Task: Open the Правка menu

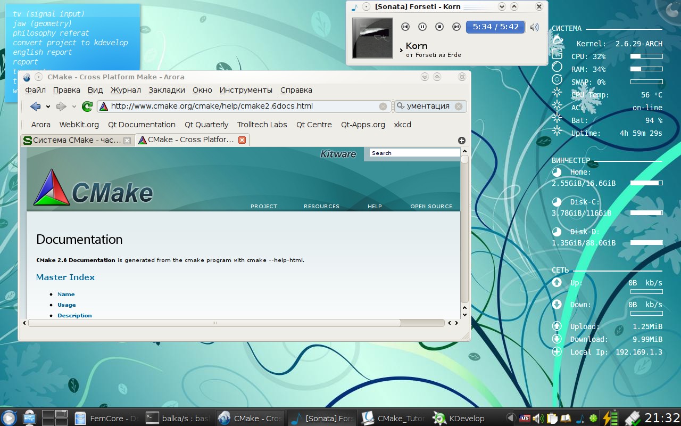Action: (x=67, y=90)
